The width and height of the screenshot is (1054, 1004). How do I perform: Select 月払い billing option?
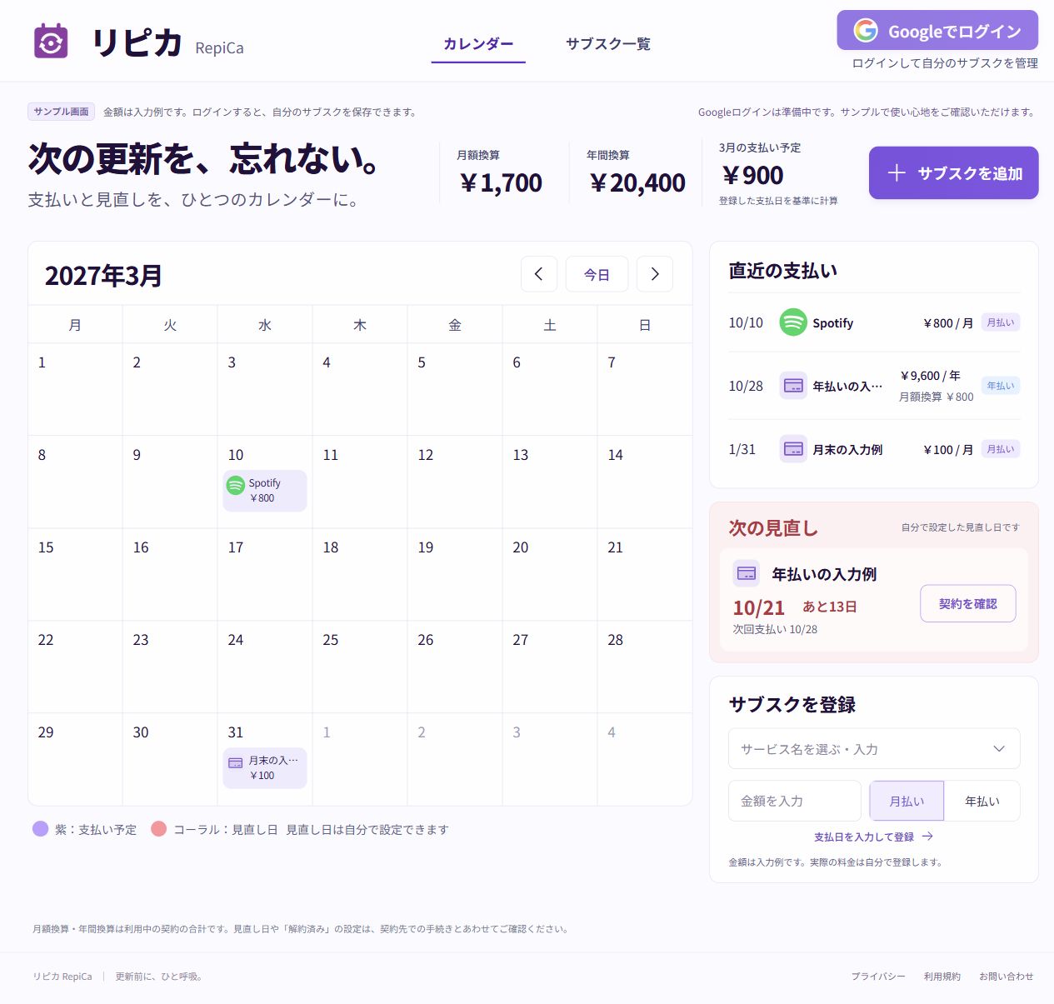[907, 801]
